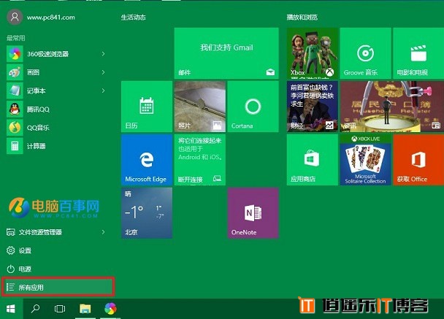Open 获取 Office tile

(x=418, y=160)
